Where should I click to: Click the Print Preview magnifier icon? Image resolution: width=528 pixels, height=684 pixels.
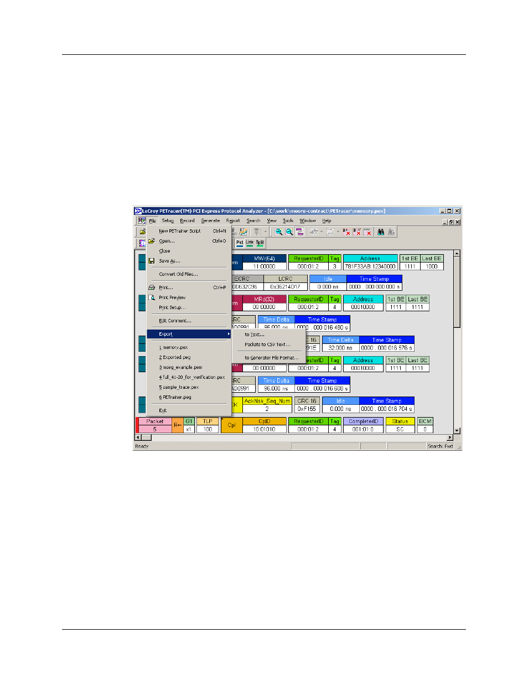click(152, 297)
